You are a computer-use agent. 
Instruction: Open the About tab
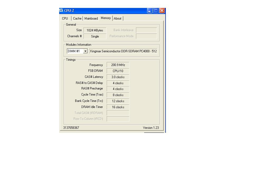pyautogui.click(x=117, y=18)
